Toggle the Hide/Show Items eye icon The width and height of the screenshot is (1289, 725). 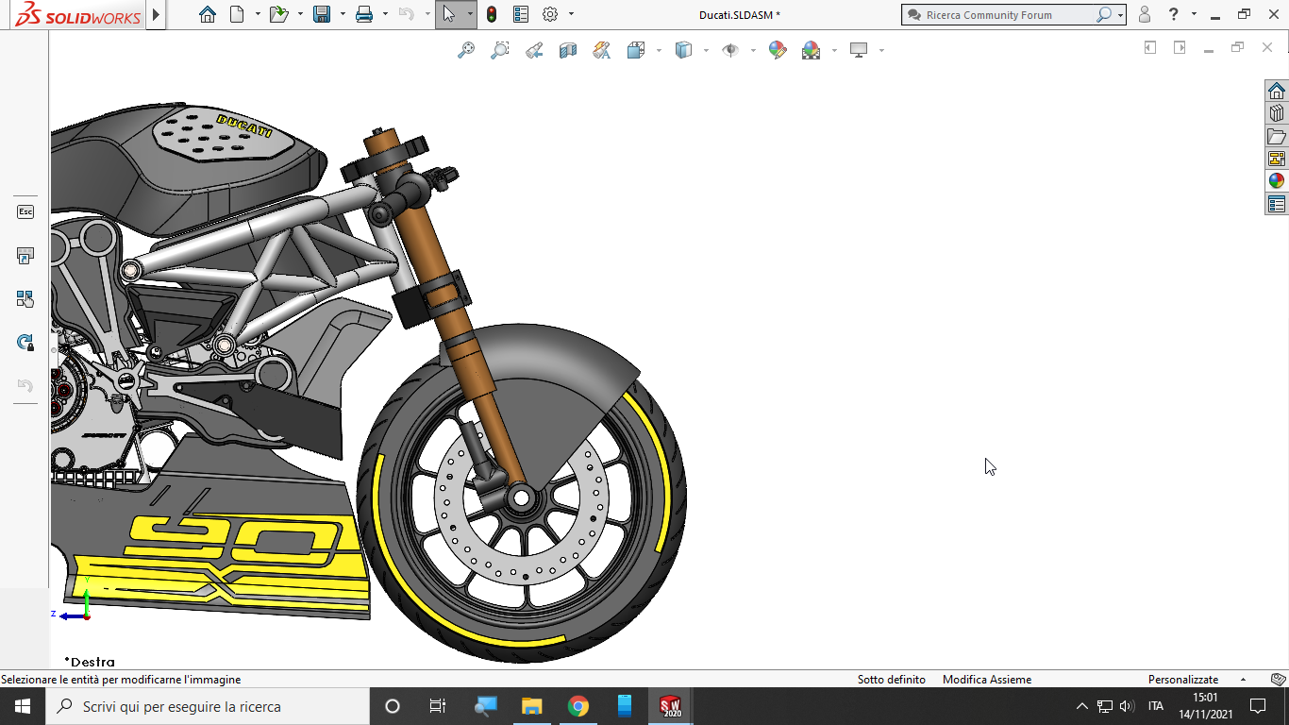click(x=730, y=50)
